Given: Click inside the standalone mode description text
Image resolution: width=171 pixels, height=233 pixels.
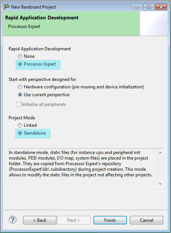Looking at the screenshot, I should (80, 164).
